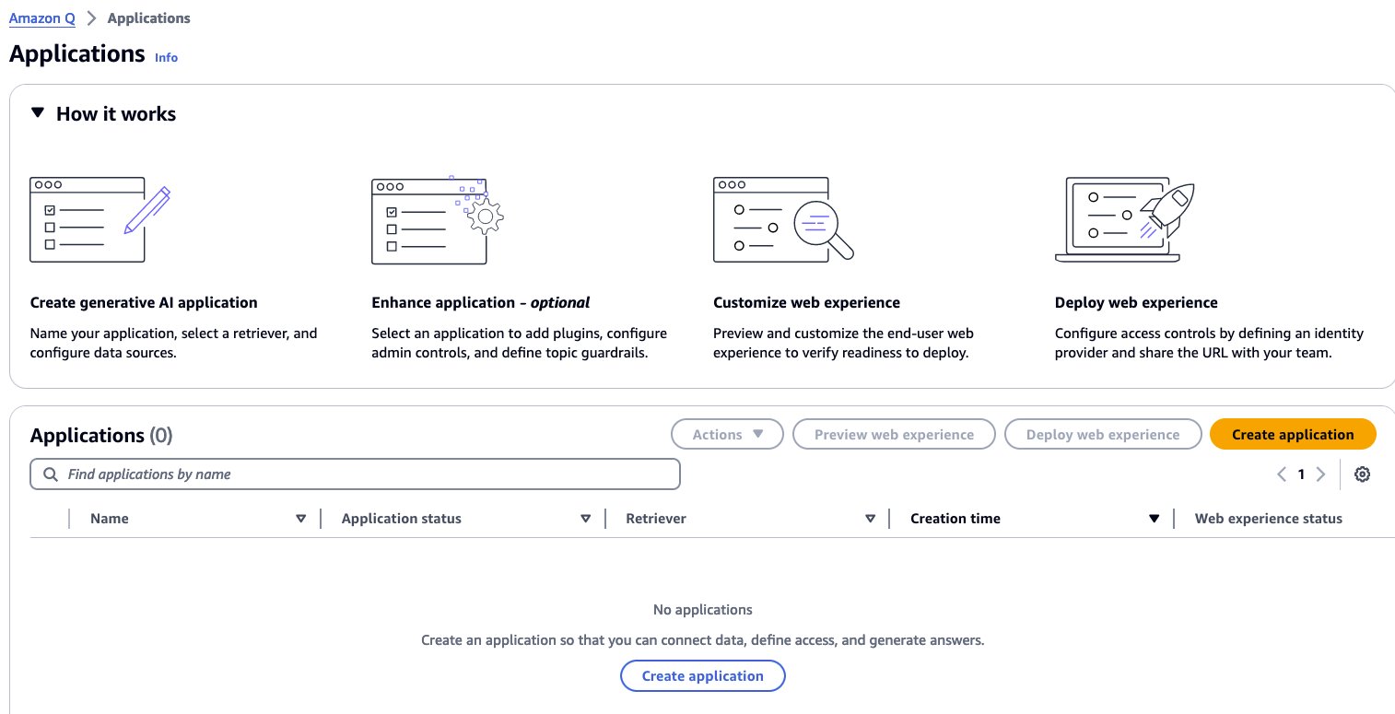
Task: Click the Customize web experience magnifier illustration
Action: click(x=783, y=219)
